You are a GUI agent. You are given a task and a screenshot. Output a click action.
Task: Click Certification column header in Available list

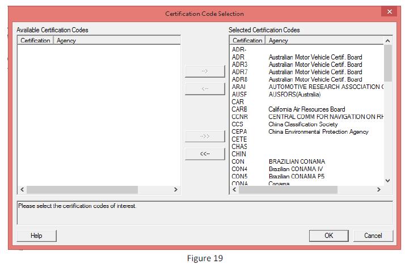point(35,41)
